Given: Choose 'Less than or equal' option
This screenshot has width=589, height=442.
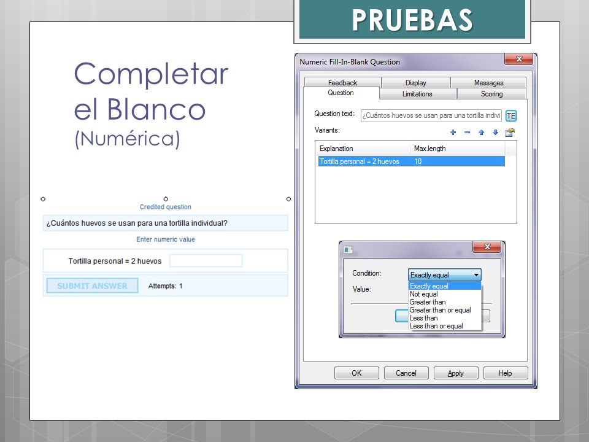Looking at the screenshot, I should tap(445, 326).
